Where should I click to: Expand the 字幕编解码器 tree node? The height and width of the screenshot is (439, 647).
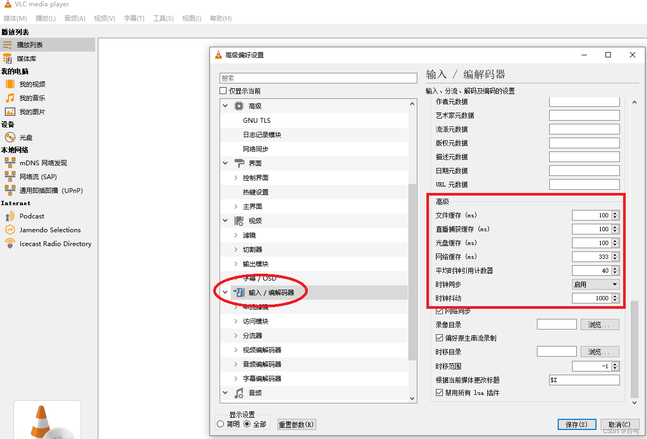point(236,378)
